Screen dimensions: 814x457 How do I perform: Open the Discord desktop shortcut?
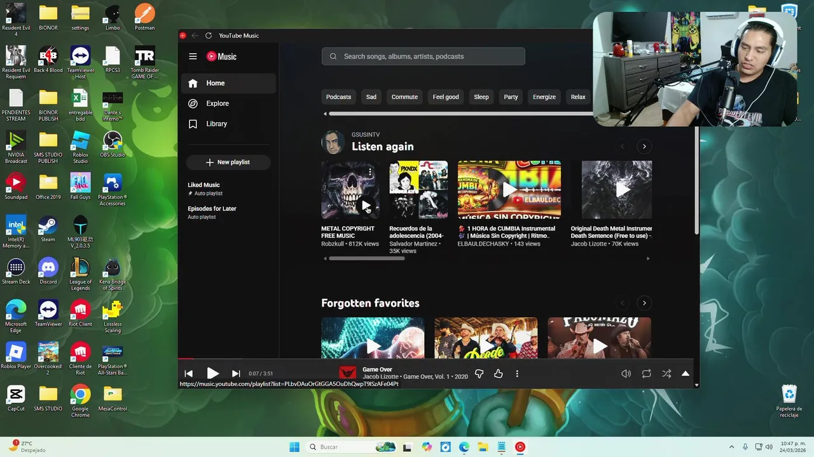coord(48,271)
